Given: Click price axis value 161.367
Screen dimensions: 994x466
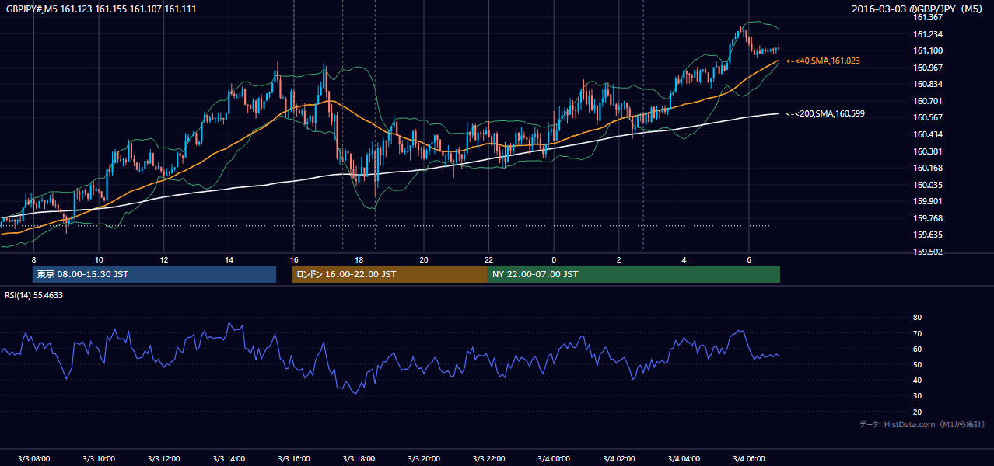Looking at the screenshot, I should pos(927,17).
